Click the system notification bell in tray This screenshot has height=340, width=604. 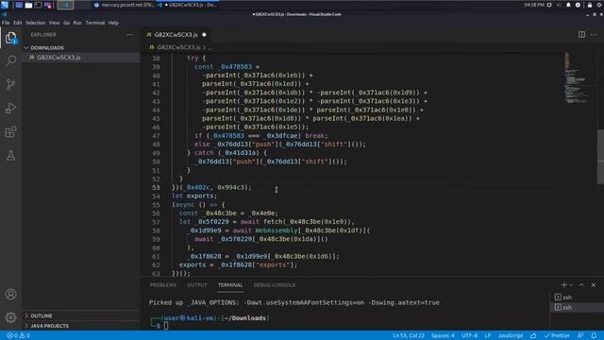pos(568,5)
